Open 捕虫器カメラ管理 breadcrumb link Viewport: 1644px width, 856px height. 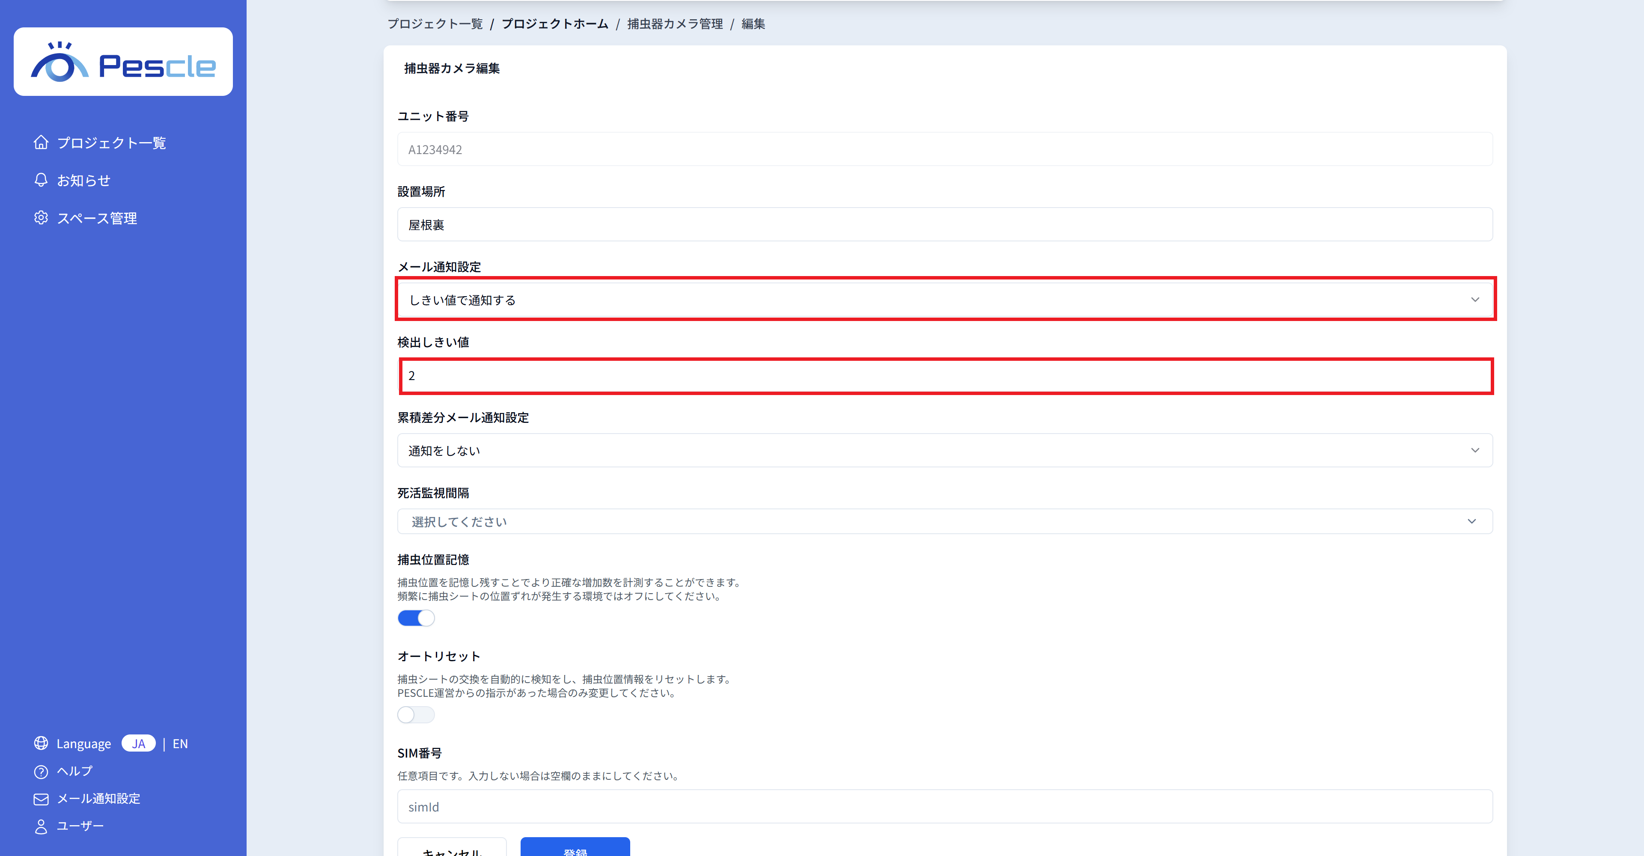675,24
